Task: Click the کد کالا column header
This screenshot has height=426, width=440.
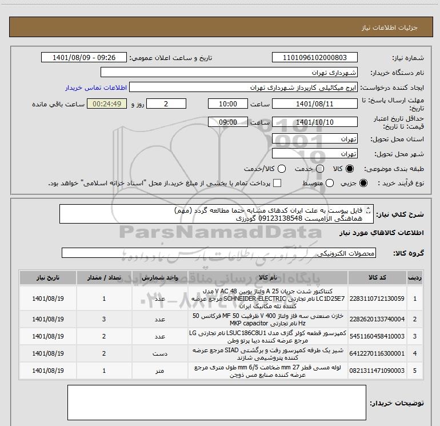Action: click(x=377, y=277)
